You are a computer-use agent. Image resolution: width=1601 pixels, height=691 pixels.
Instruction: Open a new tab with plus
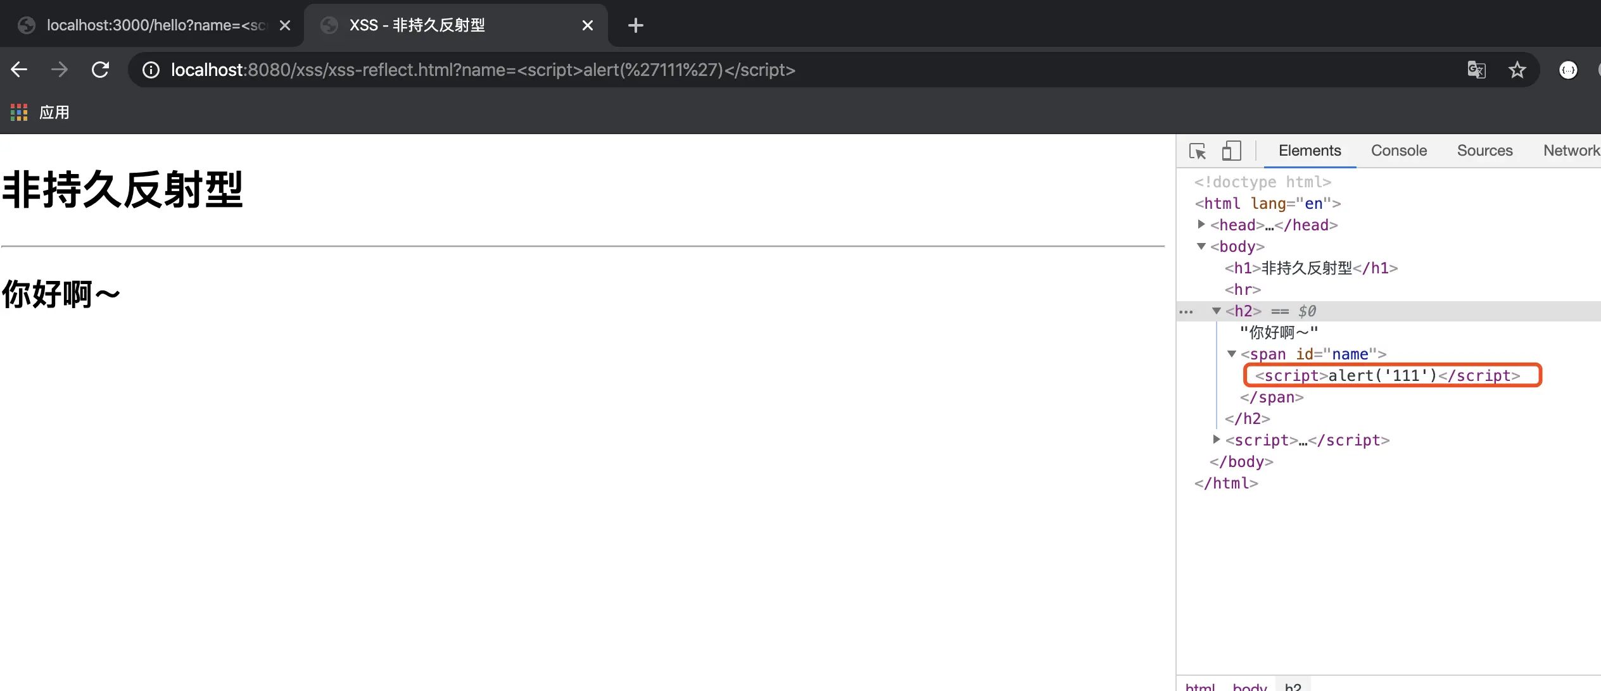click(x=635, y=25)
